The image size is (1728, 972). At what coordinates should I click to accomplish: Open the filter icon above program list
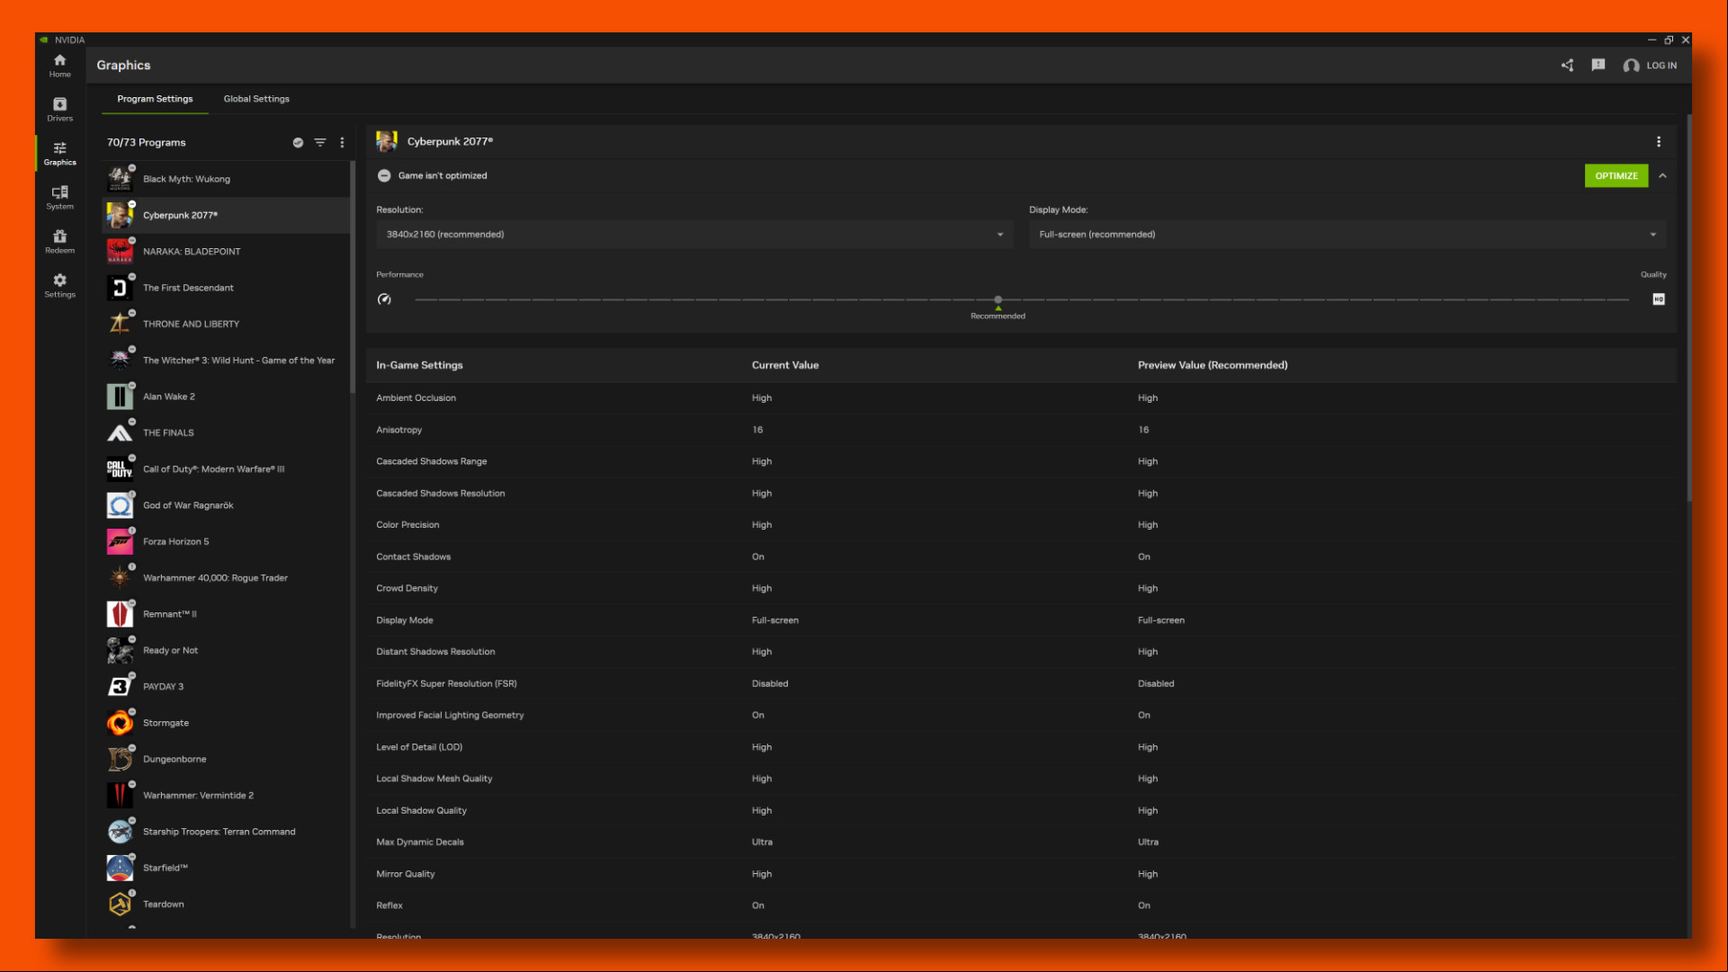[320, 142]
